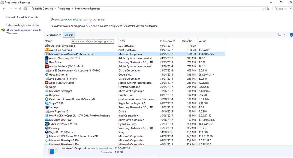Viewport: 293px width, 158px height.
Task: Click the User Guide program icon
Action: coord(47,62)
